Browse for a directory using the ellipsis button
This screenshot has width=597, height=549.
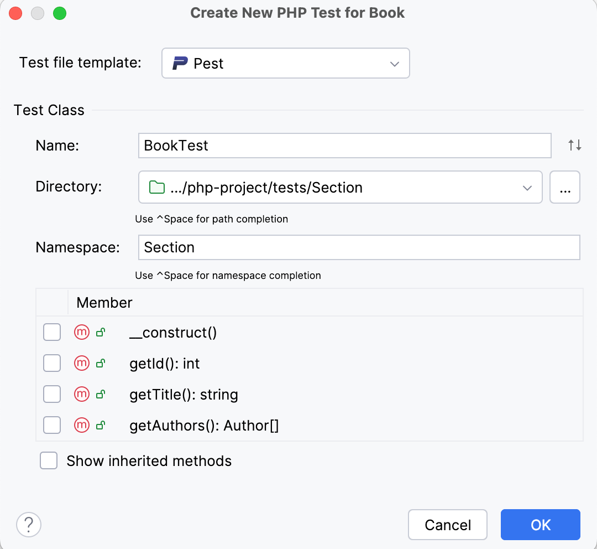click(x=564, y=187)
